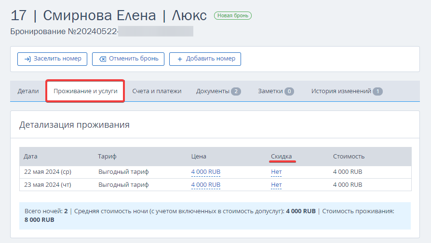The height and width of the screenshot is (243, 431).
Task: Click the Новая бронь status badge
Action: (x=233, y=16)
